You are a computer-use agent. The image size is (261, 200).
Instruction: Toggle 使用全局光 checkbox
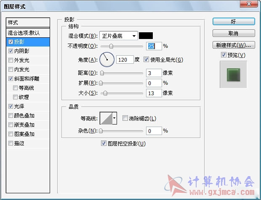pos(146,60)
